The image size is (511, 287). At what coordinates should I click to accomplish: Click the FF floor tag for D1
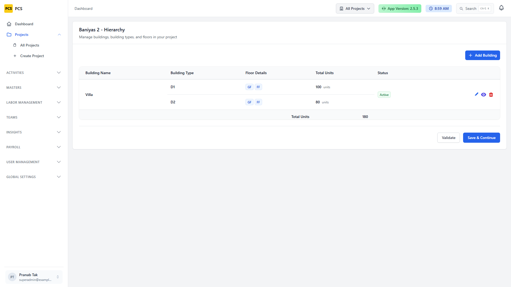258,87
